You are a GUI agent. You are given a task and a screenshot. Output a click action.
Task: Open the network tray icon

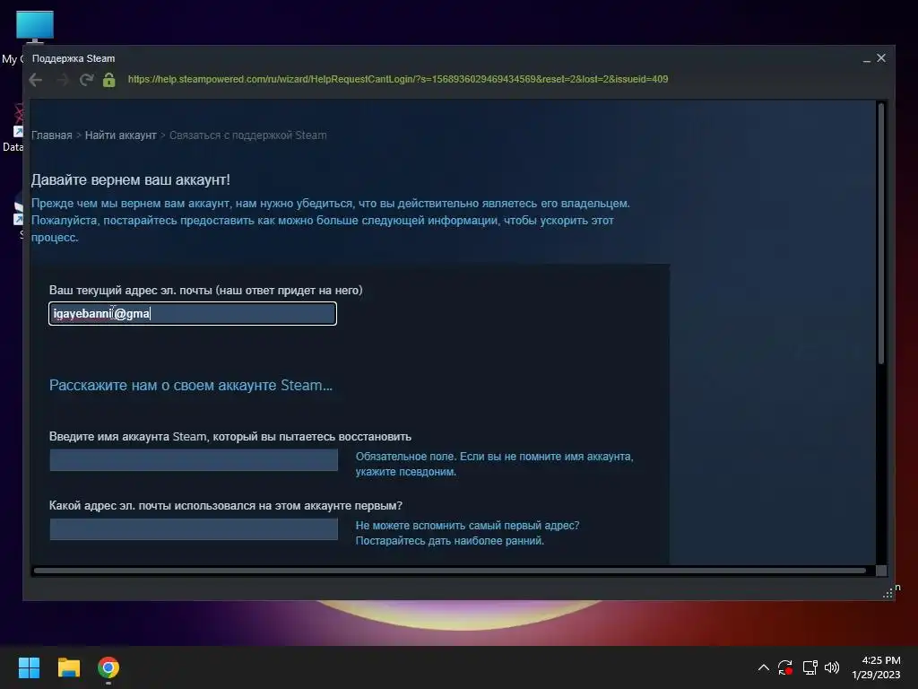pyautogui.click(x=810, y=667)
